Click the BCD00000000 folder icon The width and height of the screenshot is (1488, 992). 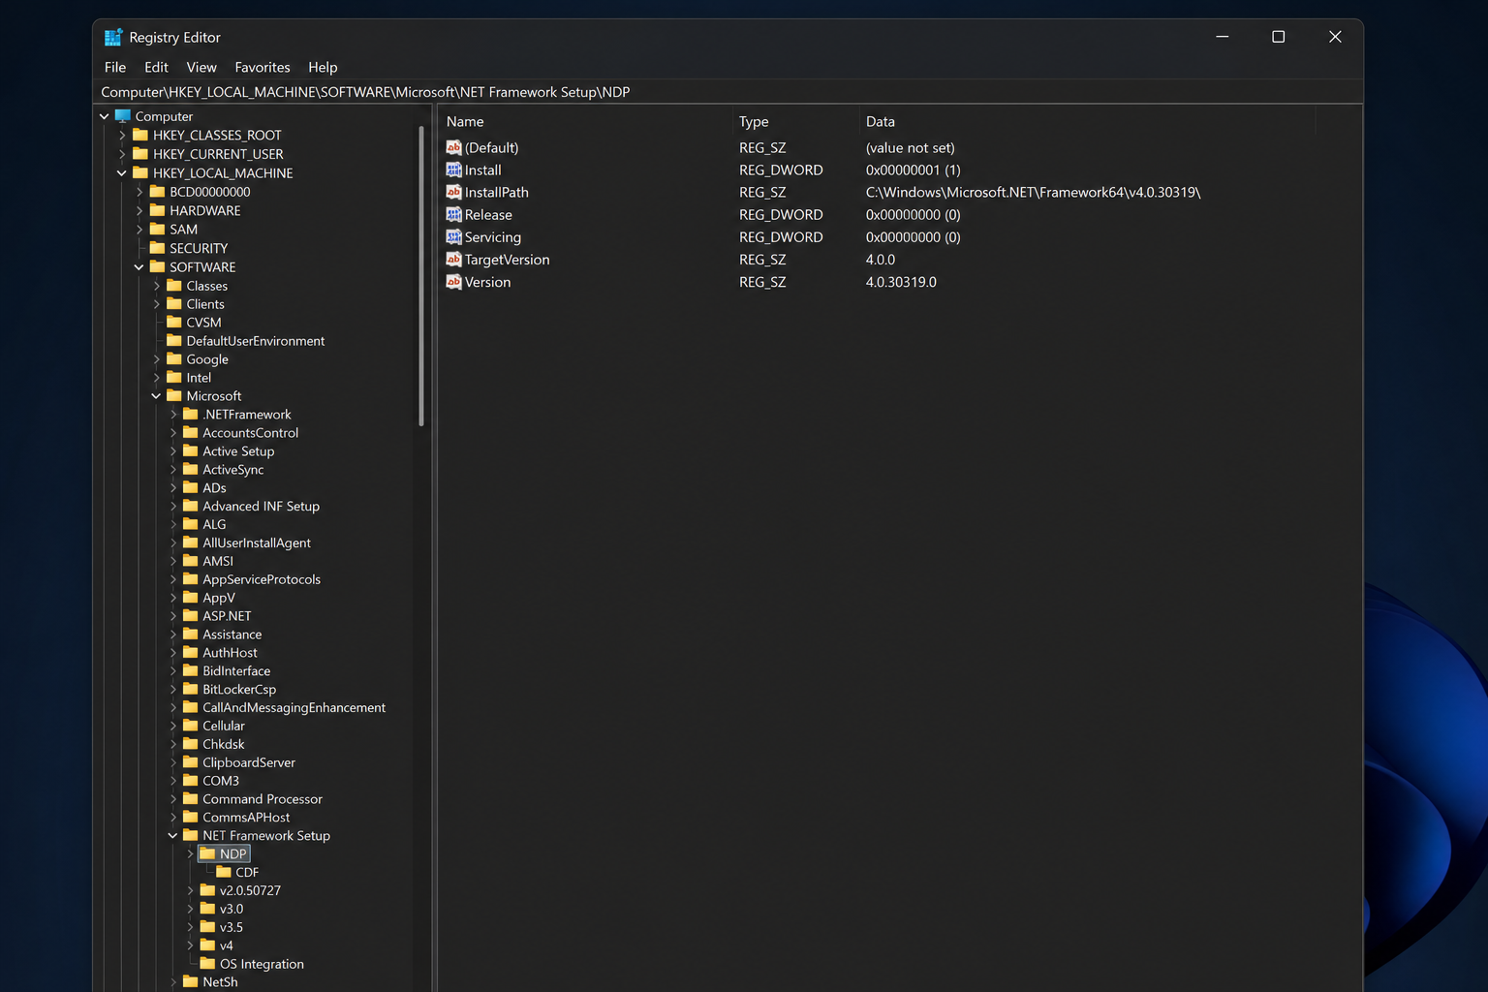coord(157,192)
